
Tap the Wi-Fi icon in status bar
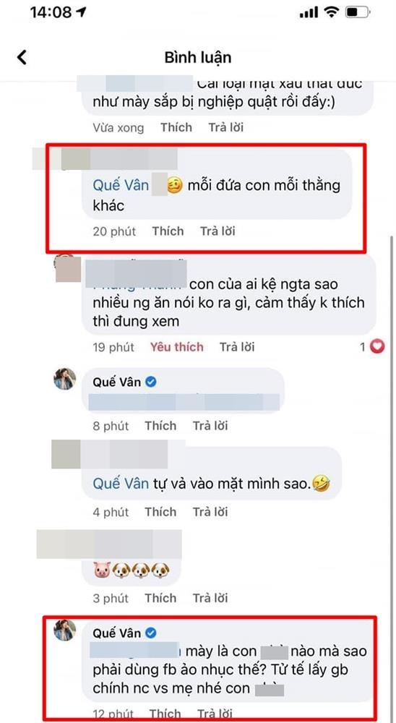(331, 12)
